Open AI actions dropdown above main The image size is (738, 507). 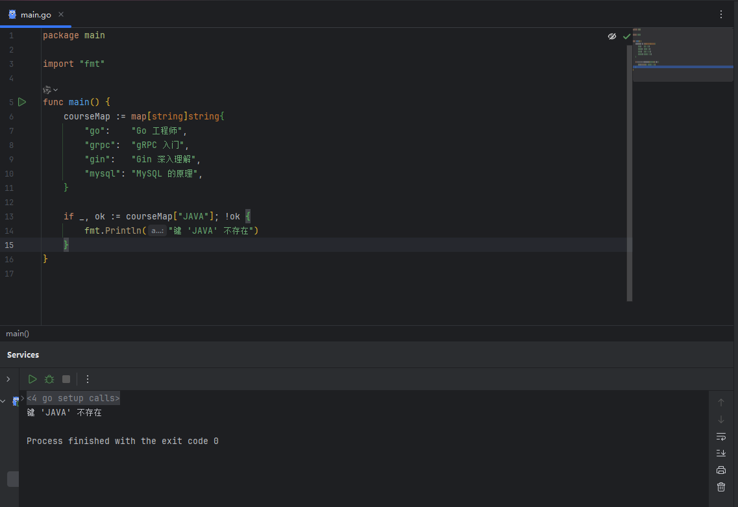click(x=50, y=90)
